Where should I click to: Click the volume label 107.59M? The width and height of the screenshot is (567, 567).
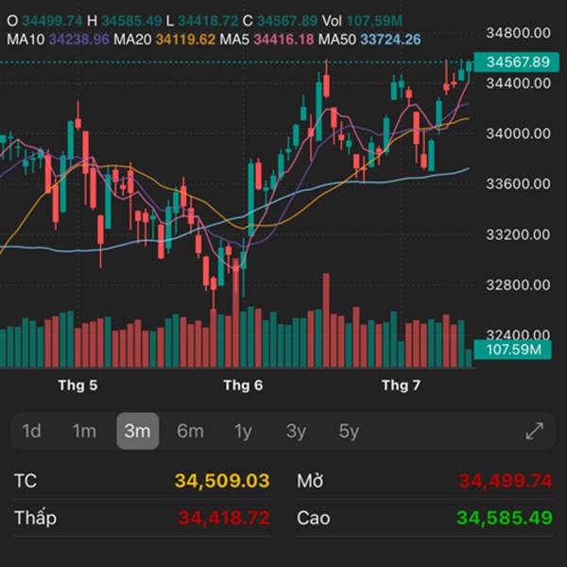513,350
